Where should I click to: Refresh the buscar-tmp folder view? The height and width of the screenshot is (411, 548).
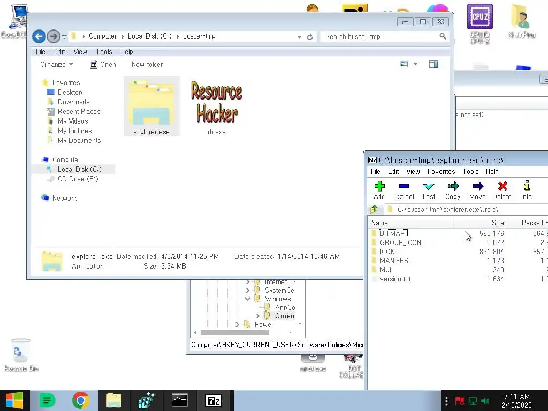(x=310, y=37)
